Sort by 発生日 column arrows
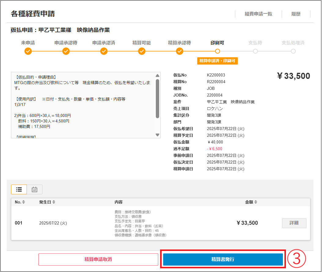Image resolution: width=322 pixels, height=272 pixels. pyautogui.click(x=54, y=202)
